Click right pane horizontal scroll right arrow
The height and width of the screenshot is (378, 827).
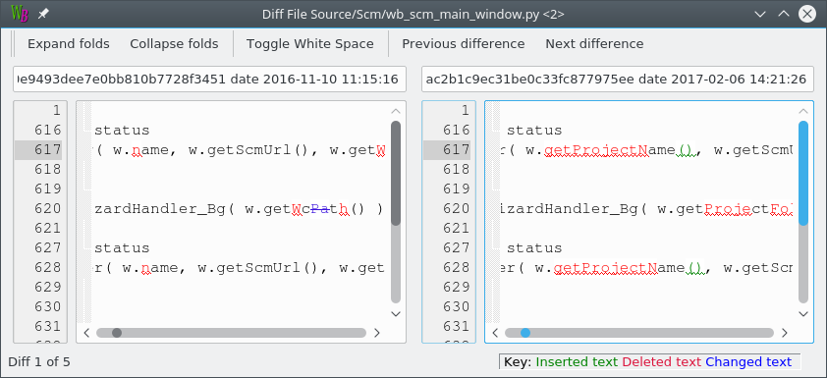click(785, 333)
